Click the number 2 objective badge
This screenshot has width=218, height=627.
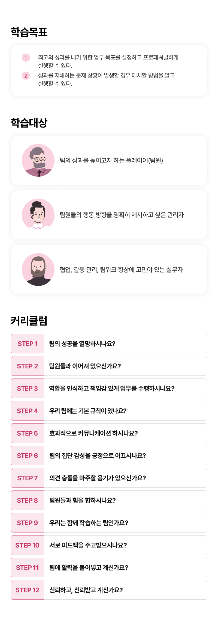[x=26, y=76]
